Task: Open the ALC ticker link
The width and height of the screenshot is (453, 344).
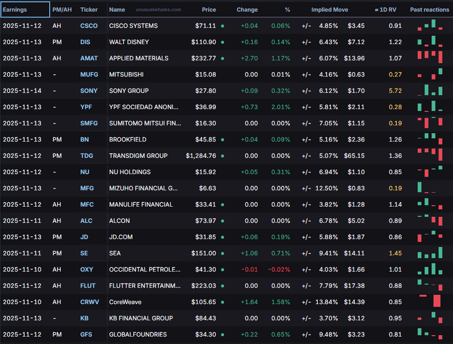Action: 86,221
